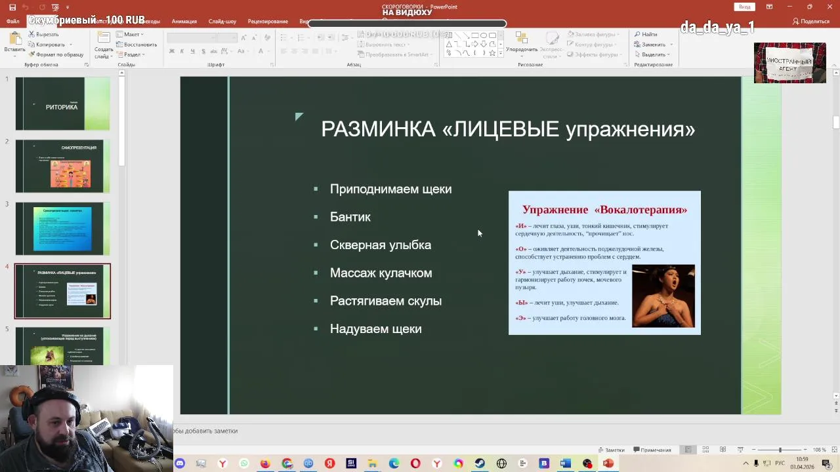Switch to the Анимация ribbon tab

[184, 21]
